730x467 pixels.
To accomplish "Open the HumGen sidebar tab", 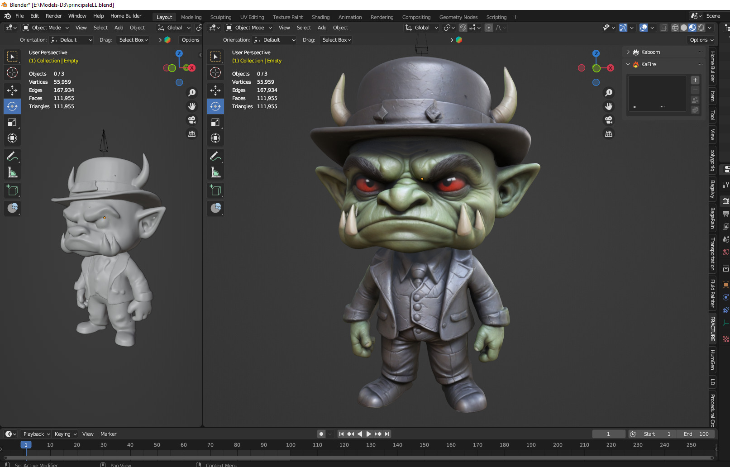I will 712,360.
